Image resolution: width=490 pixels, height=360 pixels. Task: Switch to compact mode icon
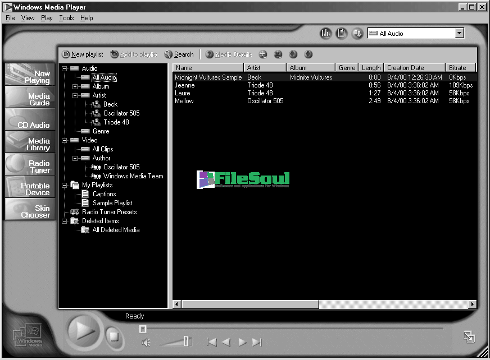tap(469, 337)
